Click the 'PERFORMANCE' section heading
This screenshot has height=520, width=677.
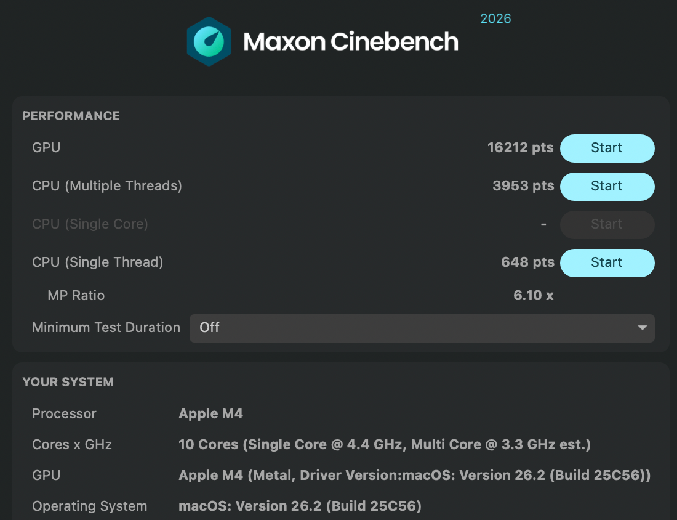click(x=71, y=116)
